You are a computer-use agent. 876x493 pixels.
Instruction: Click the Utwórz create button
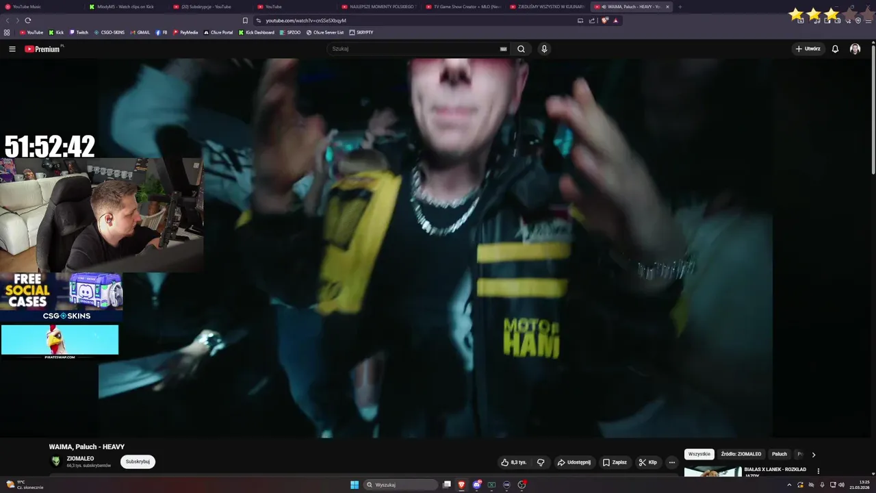tap(808, 49)
